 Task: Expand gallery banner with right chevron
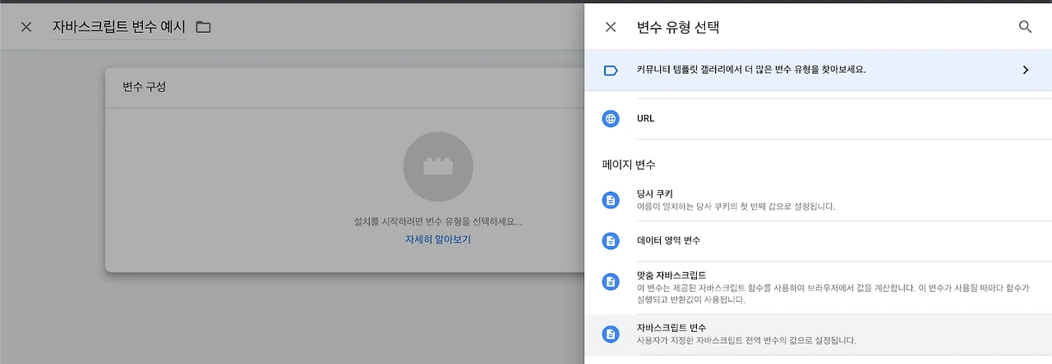click(1025, 71)
